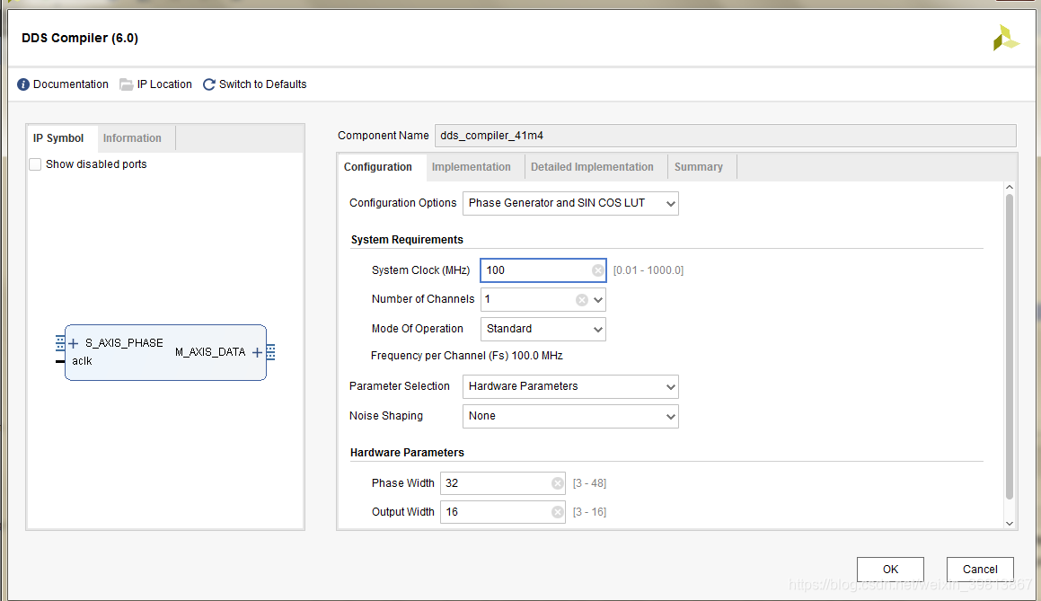This screenshot has width=1041, height=601.
Task: Click the Switch to Defaults refresh icon
Action: (x=209, y=84)
